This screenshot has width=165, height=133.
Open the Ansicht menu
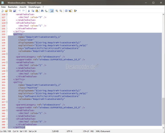(23, 7)
